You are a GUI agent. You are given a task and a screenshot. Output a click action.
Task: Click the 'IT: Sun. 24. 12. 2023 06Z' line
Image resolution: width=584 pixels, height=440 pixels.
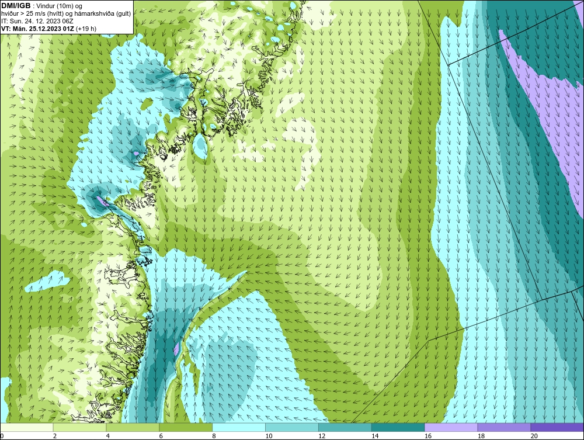click(37, 21)
